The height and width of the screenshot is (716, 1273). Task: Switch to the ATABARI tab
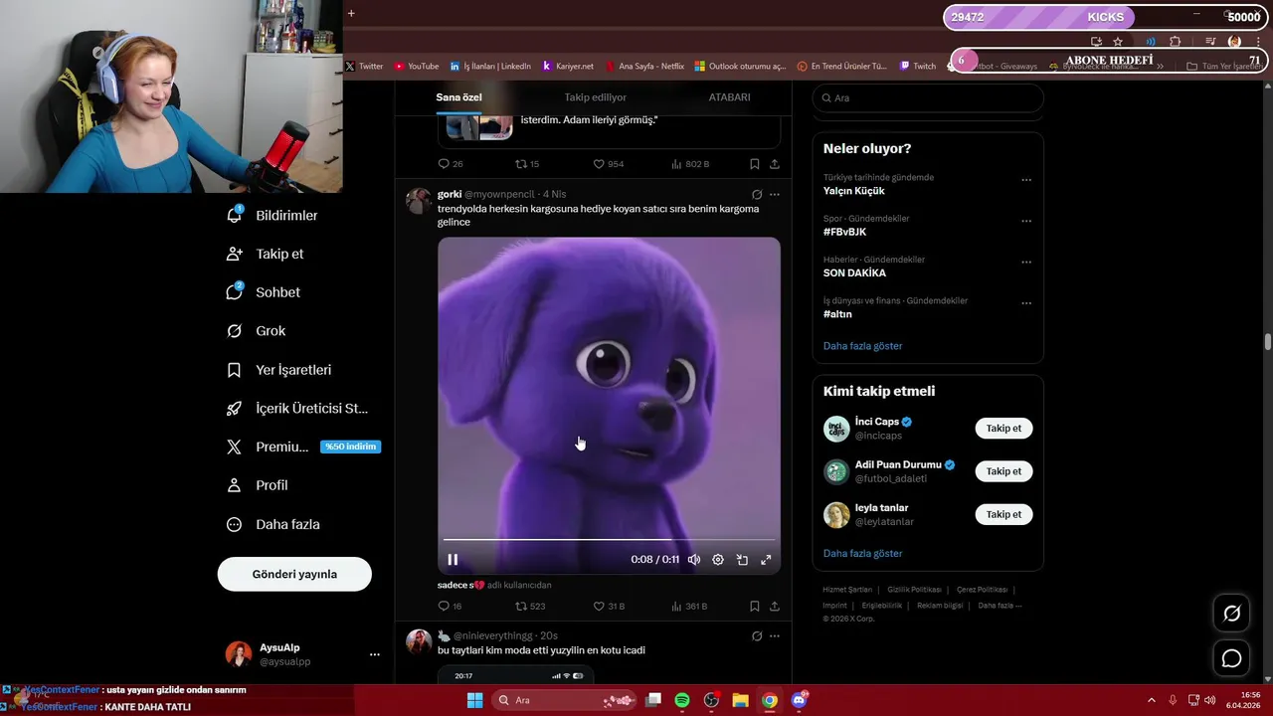tap(729, 97)
